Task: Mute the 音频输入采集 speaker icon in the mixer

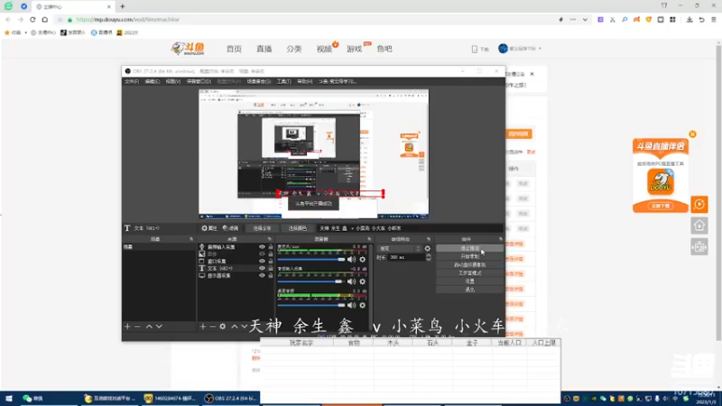Action: pos(352,281)
